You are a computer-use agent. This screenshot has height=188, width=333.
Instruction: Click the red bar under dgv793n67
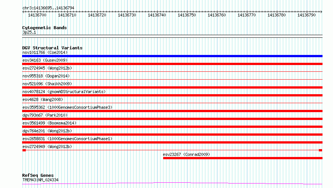172,119
